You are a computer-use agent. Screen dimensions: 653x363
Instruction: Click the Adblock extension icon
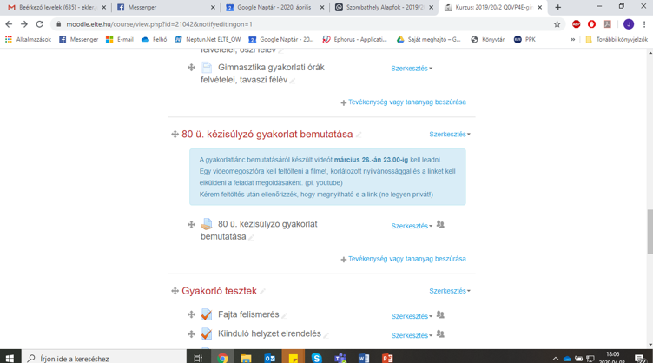pyautogui.click(x=577, y=24)
